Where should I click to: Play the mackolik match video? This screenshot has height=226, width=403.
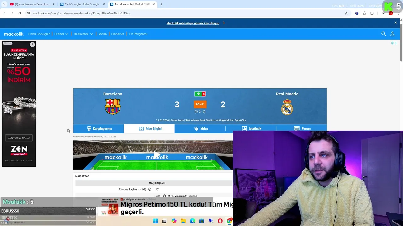click(156, 155)
